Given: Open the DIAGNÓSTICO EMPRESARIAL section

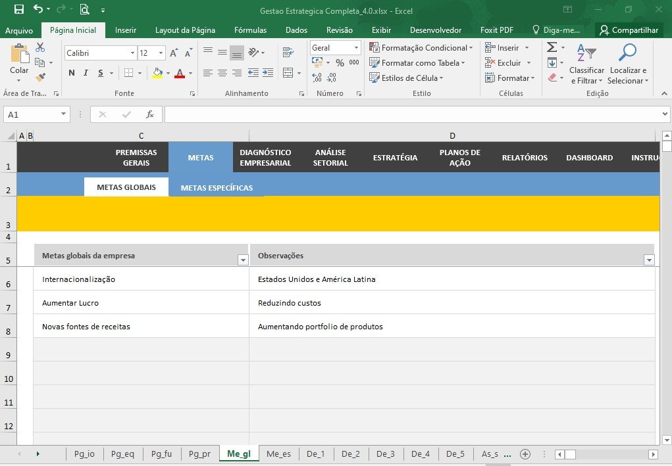Looking at the screenshot, I should click(x=265, y=158).
